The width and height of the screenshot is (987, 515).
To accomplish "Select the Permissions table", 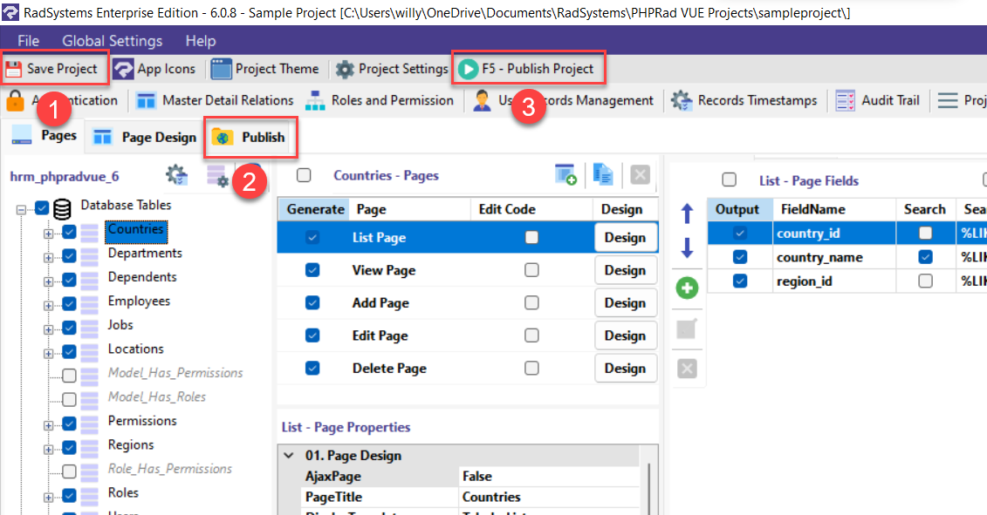I will [142, 420].
